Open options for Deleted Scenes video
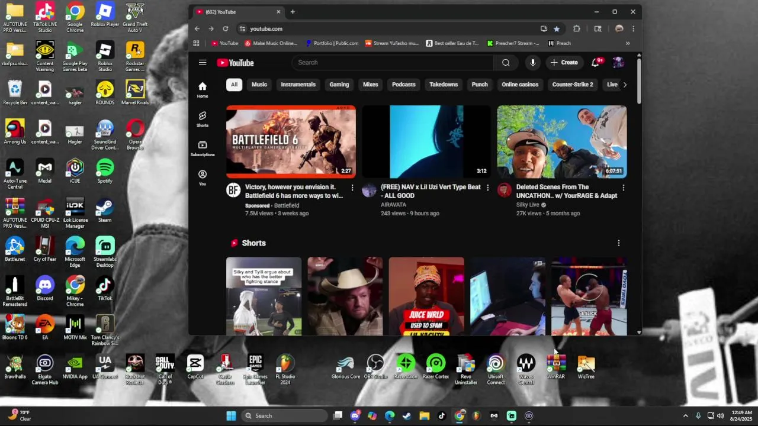The width and height of the screenshot is (758, 426). tap(624, 188)
